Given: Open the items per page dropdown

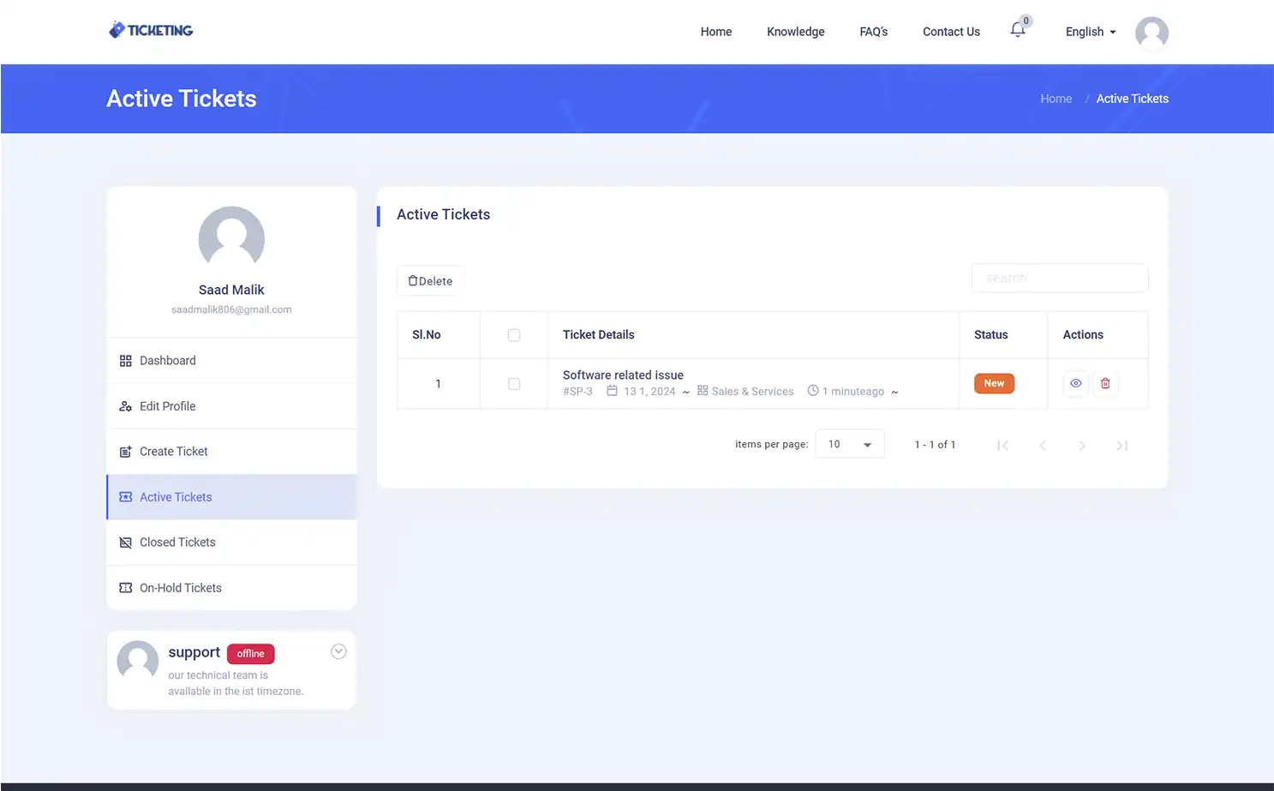Looking at the screenshot, I should coord(849,444).
